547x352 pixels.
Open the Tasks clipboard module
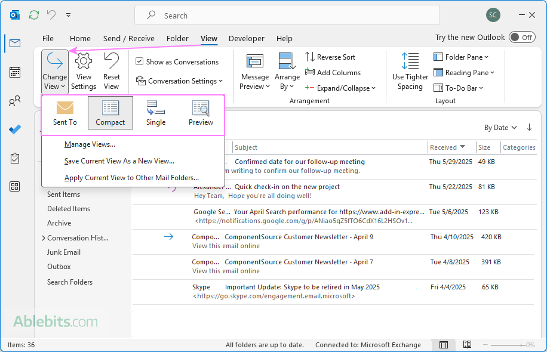[x=15, y=158]
